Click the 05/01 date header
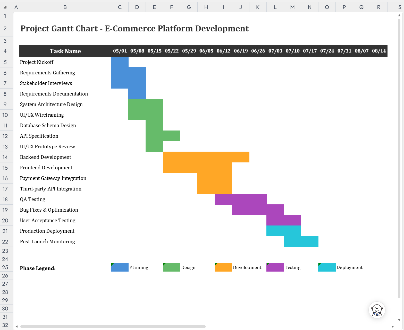The image size is (404, 330). point(120,51)
